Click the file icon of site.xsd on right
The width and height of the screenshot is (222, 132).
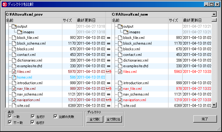point(120,105)
